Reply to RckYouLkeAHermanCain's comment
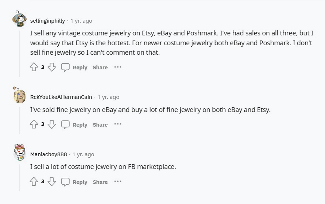Viewport: 325px width, 204px height. click(74, 125)
